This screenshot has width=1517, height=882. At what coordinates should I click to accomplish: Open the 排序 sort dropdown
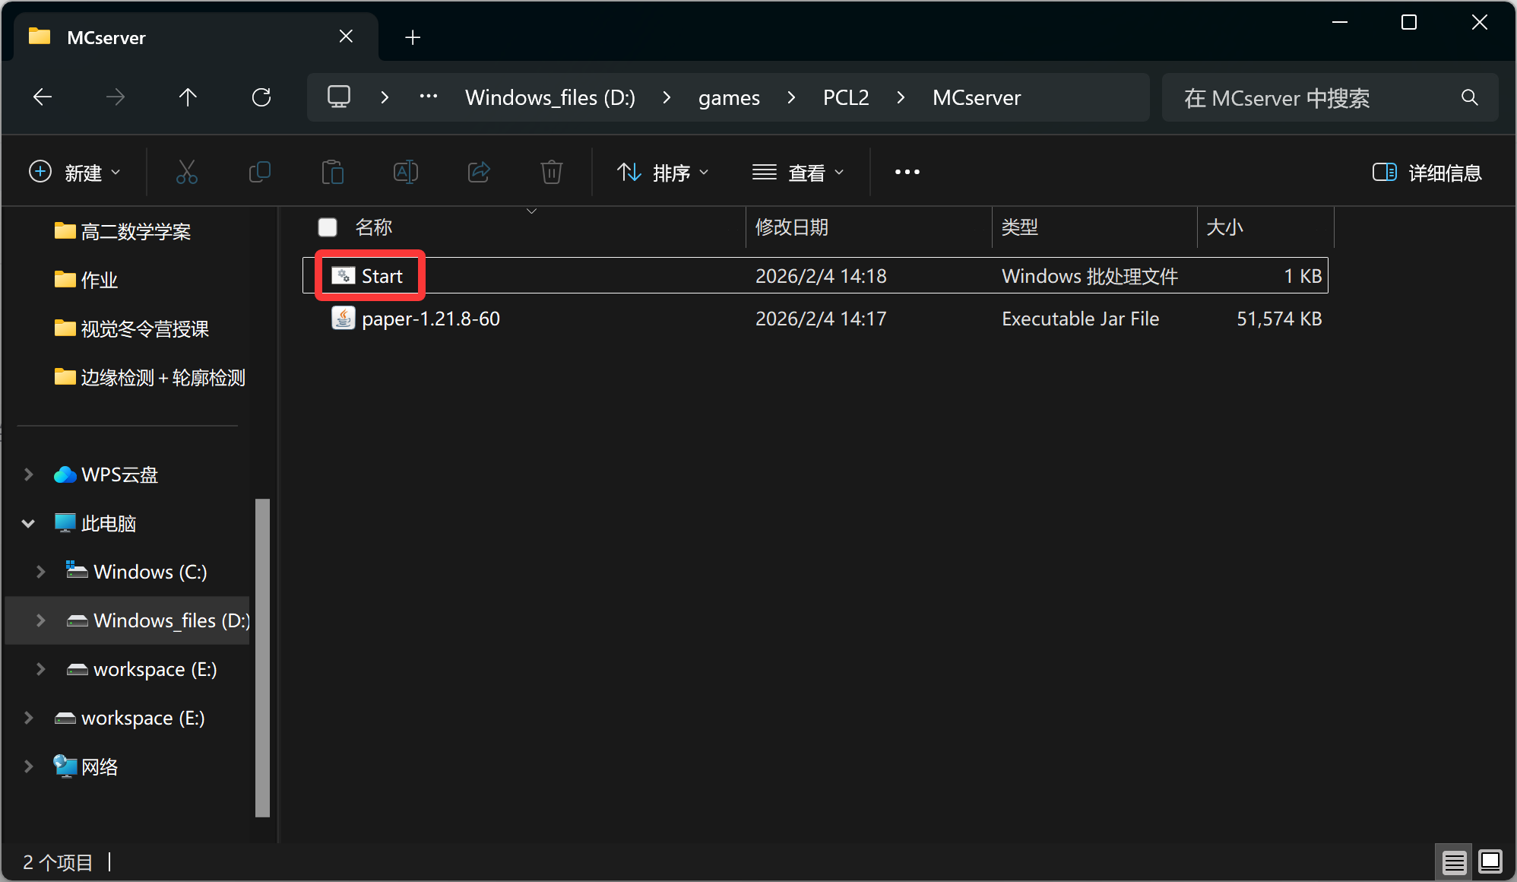663,173
